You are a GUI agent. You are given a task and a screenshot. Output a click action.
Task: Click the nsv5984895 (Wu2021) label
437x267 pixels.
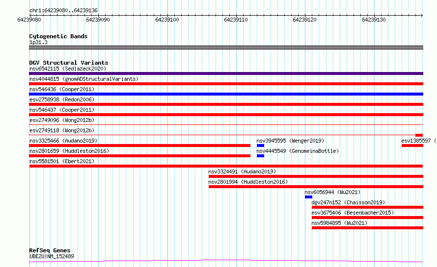339,223
